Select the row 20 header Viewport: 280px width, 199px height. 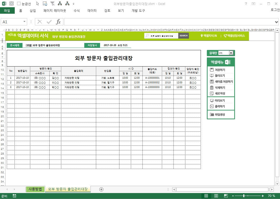click(2, 116)
